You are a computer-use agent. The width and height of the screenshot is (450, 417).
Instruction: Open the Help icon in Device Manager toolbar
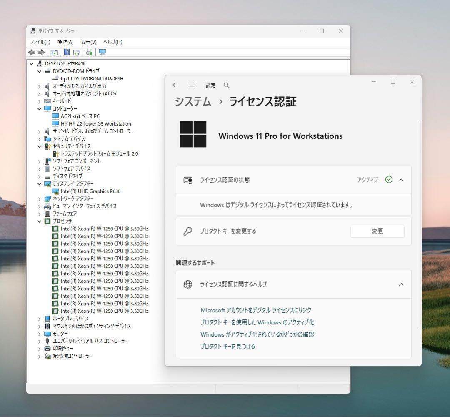[67, 52]
